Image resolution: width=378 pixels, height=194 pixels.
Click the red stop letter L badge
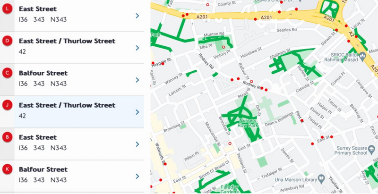tap(7, 9)
